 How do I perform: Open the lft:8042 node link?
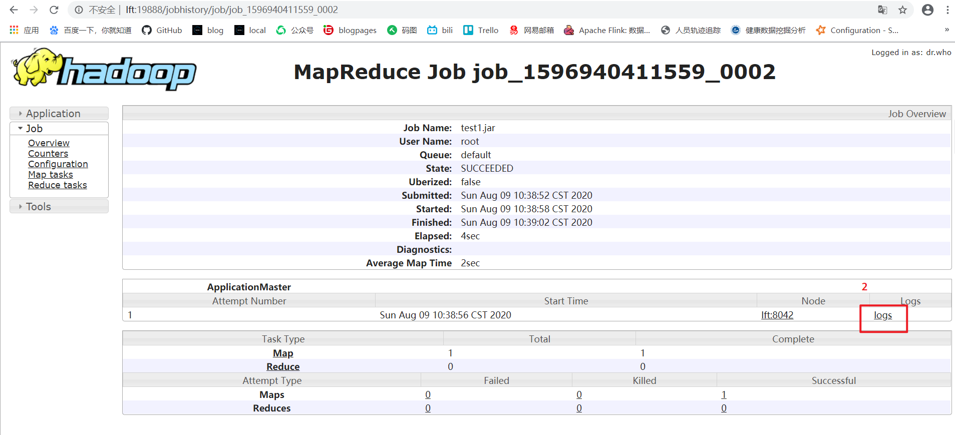pyautogui.click(x=777, y=315)
